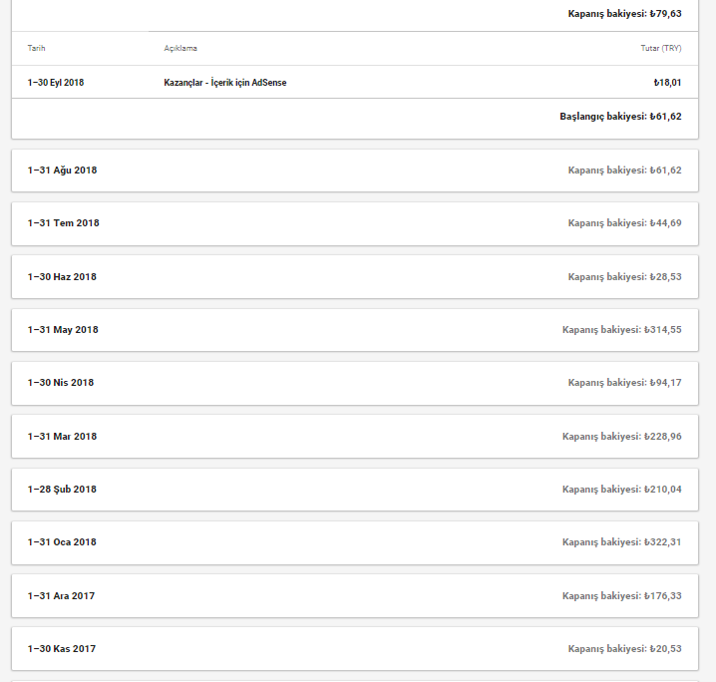Open the 1–31 Ara 2017 statement
This screenshot has width=716, height=682.
coord(355,595)
